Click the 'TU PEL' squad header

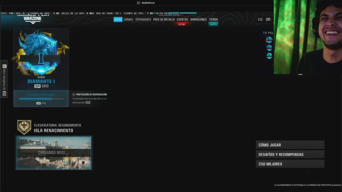(268, 33)
